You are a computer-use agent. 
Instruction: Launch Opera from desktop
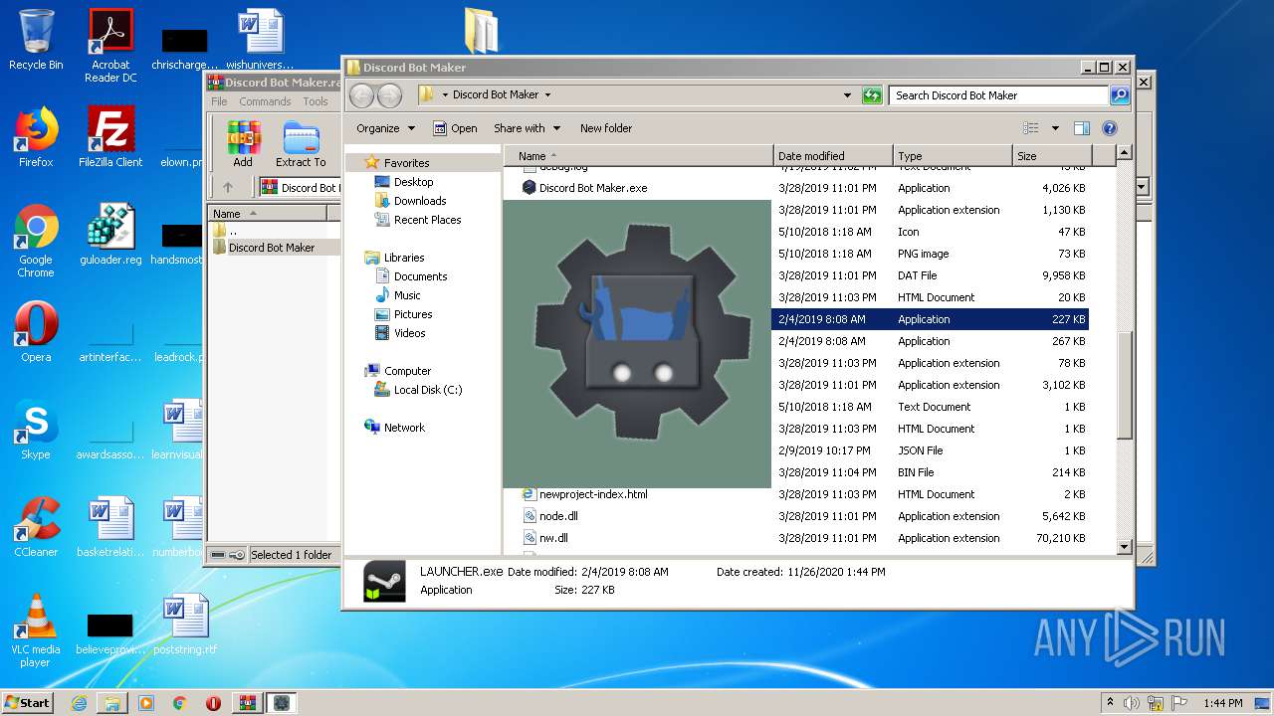click(36, 332)
